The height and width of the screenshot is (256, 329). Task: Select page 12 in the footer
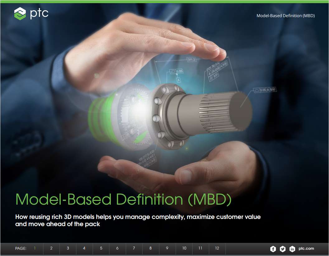point(217,248)
